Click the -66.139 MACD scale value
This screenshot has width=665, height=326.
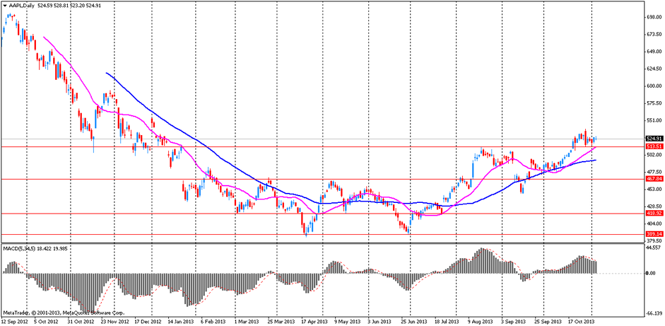[654, 313]
